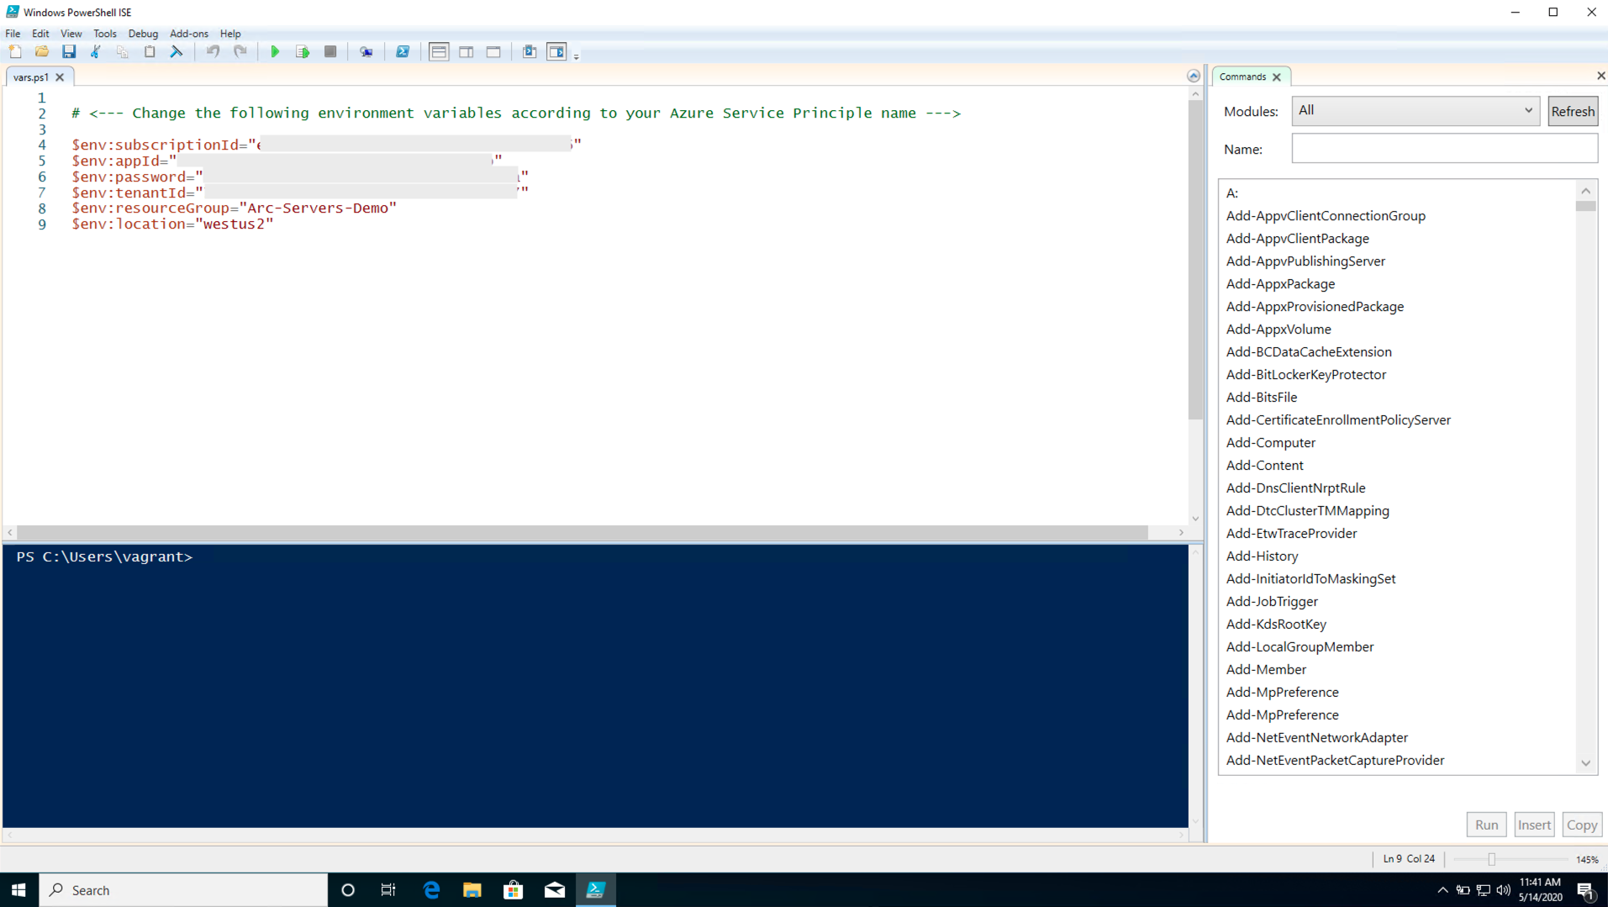The width and height of the screenshot is (1608, 907).
Task: Open toolbar overflow options arrow
Action: point(577,56)
